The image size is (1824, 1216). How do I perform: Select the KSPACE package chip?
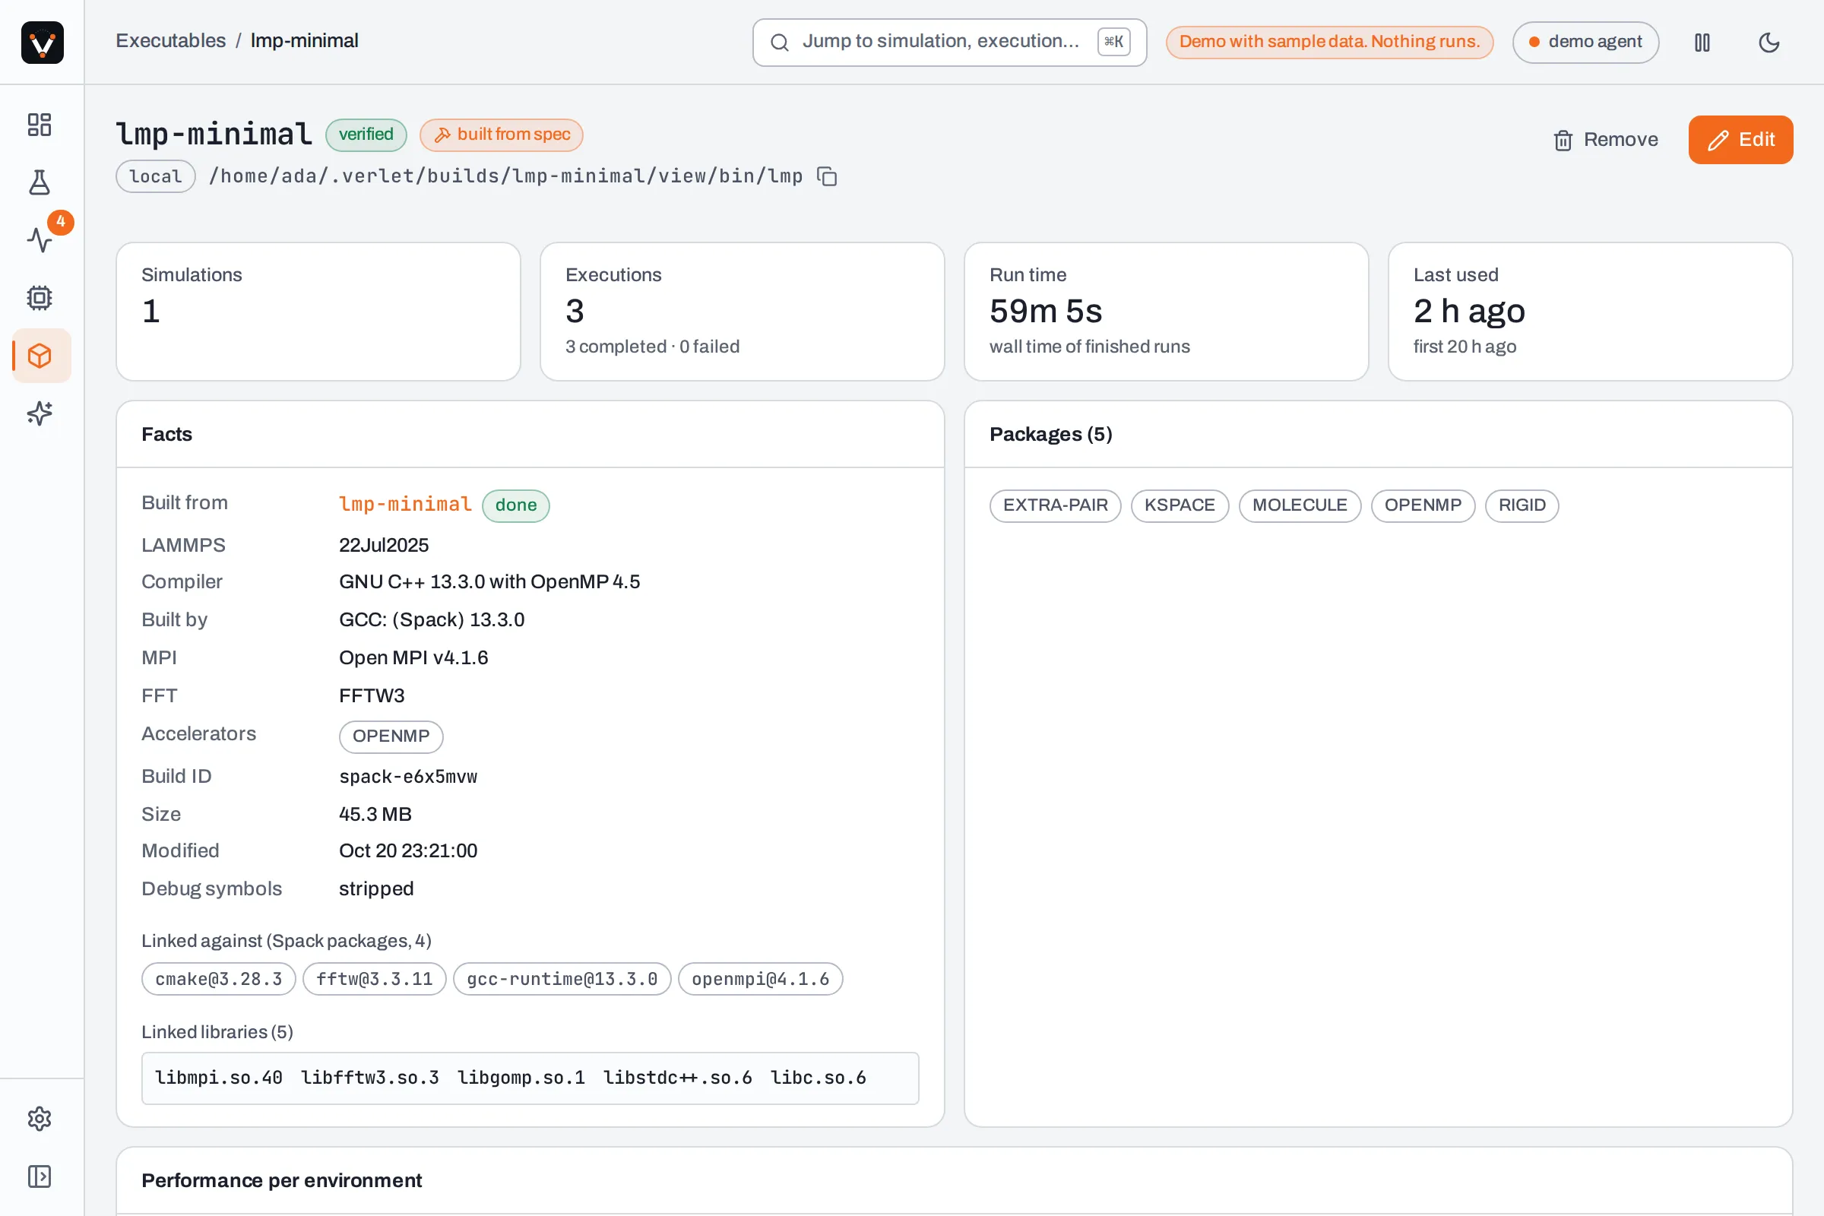tap(1180, 505)
